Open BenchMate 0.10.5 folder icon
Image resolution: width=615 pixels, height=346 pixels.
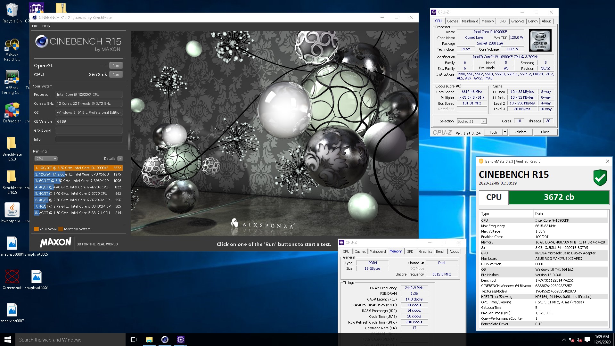pos(12,182)
